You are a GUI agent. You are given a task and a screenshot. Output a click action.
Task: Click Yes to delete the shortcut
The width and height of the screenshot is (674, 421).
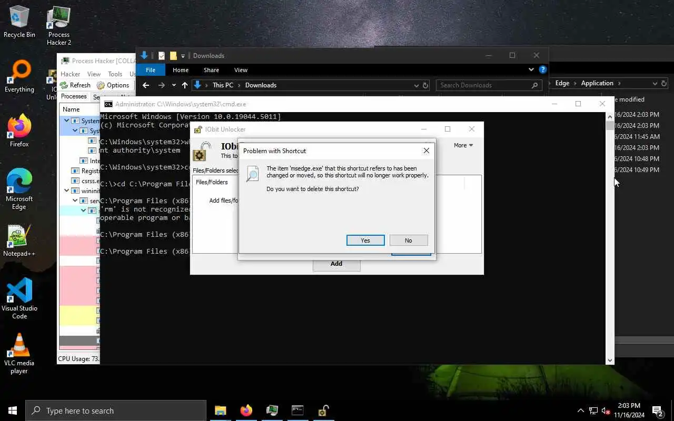(x=365, y=240)
